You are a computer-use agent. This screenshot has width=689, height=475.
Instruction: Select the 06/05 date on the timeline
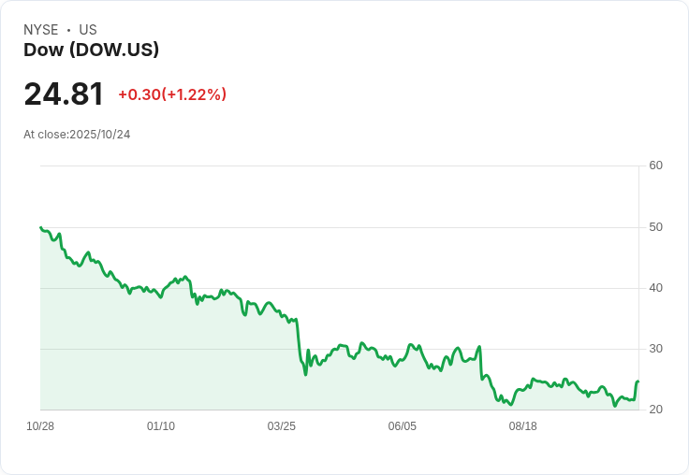[x=403, y=426]
